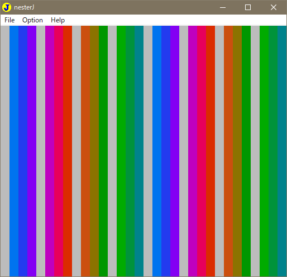Select the leftmost teal stripe

[x=139, y=151]
